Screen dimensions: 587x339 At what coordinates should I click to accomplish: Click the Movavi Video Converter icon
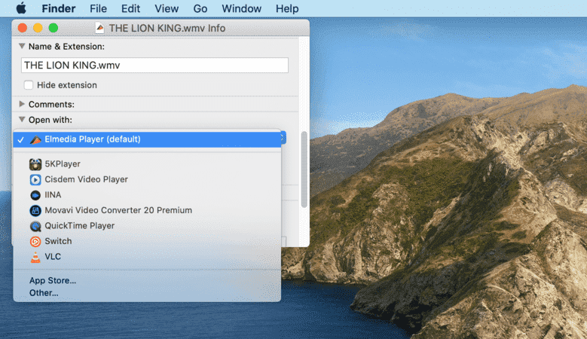tap(35, 211)
